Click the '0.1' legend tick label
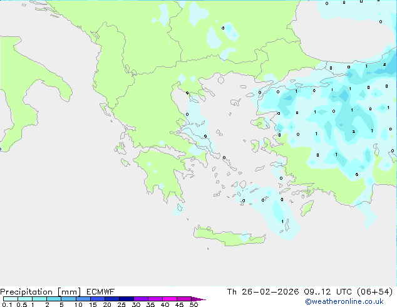 (7, 304)
